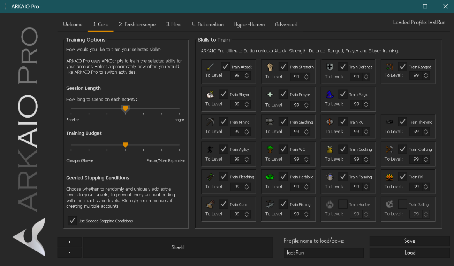
Task: Click the Load profile button
Action: (x=410, y=253)
